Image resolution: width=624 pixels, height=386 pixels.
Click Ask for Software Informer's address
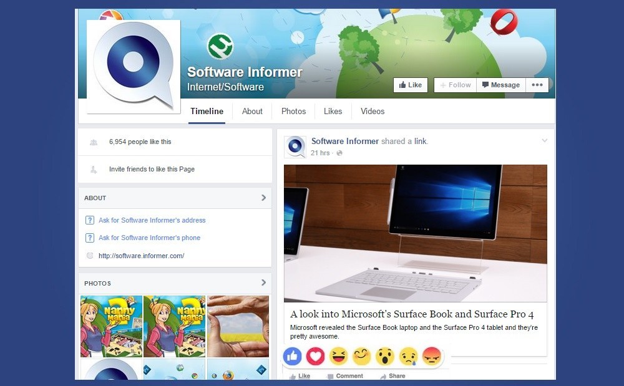[x=152, y=220]
